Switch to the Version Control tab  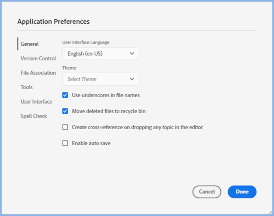click(x=38, y=58)
